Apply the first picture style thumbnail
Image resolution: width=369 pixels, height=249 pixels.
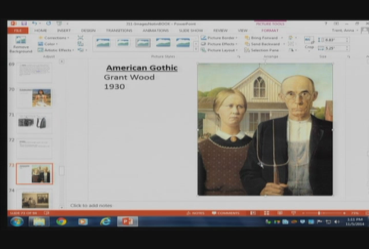tap(103, 43)
